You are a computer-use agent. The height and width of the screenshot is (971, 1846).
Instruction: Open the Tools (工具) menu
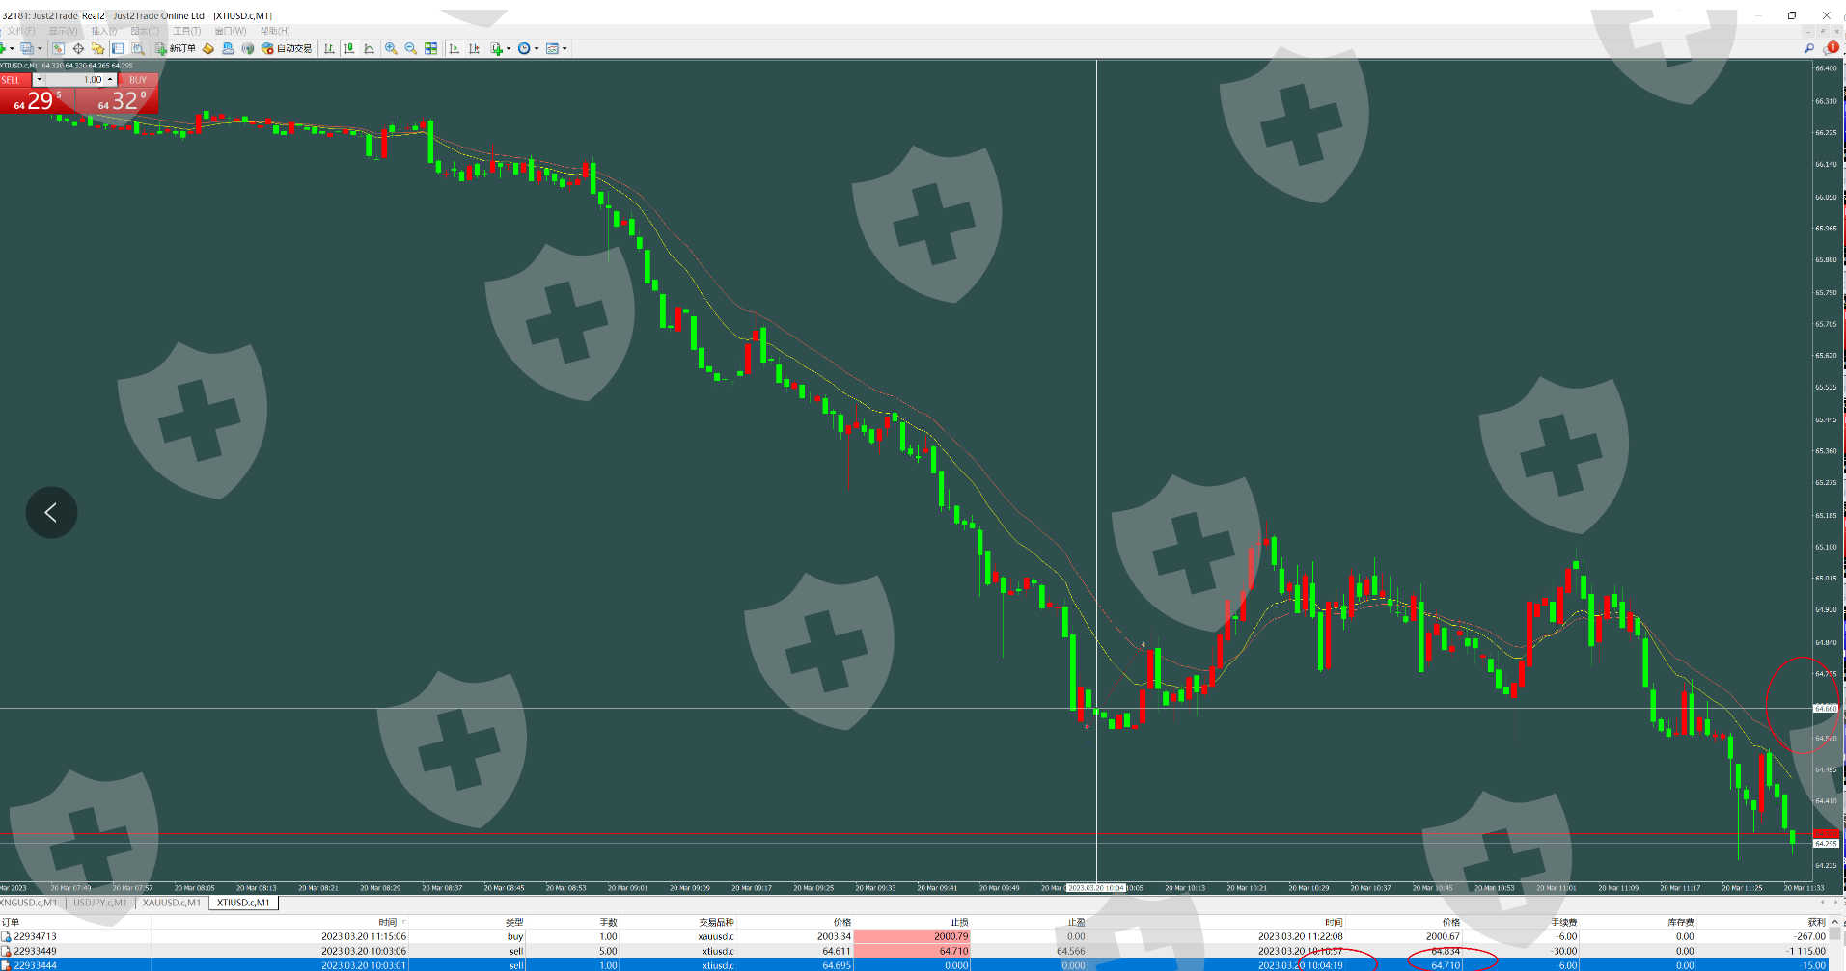tap(187, 31)
